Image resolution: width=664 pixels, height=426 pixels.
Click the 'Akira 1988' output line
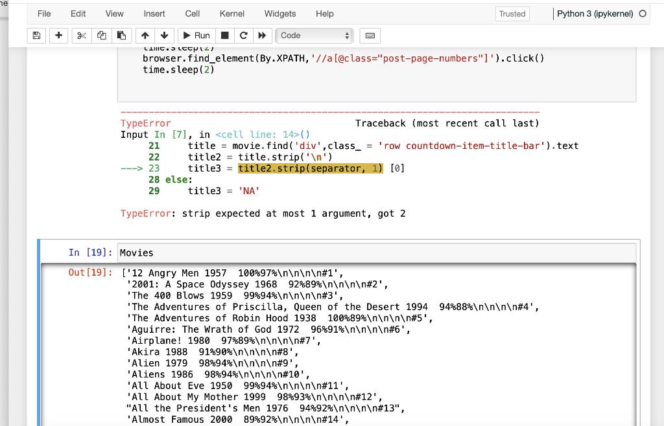click(213, 352)
